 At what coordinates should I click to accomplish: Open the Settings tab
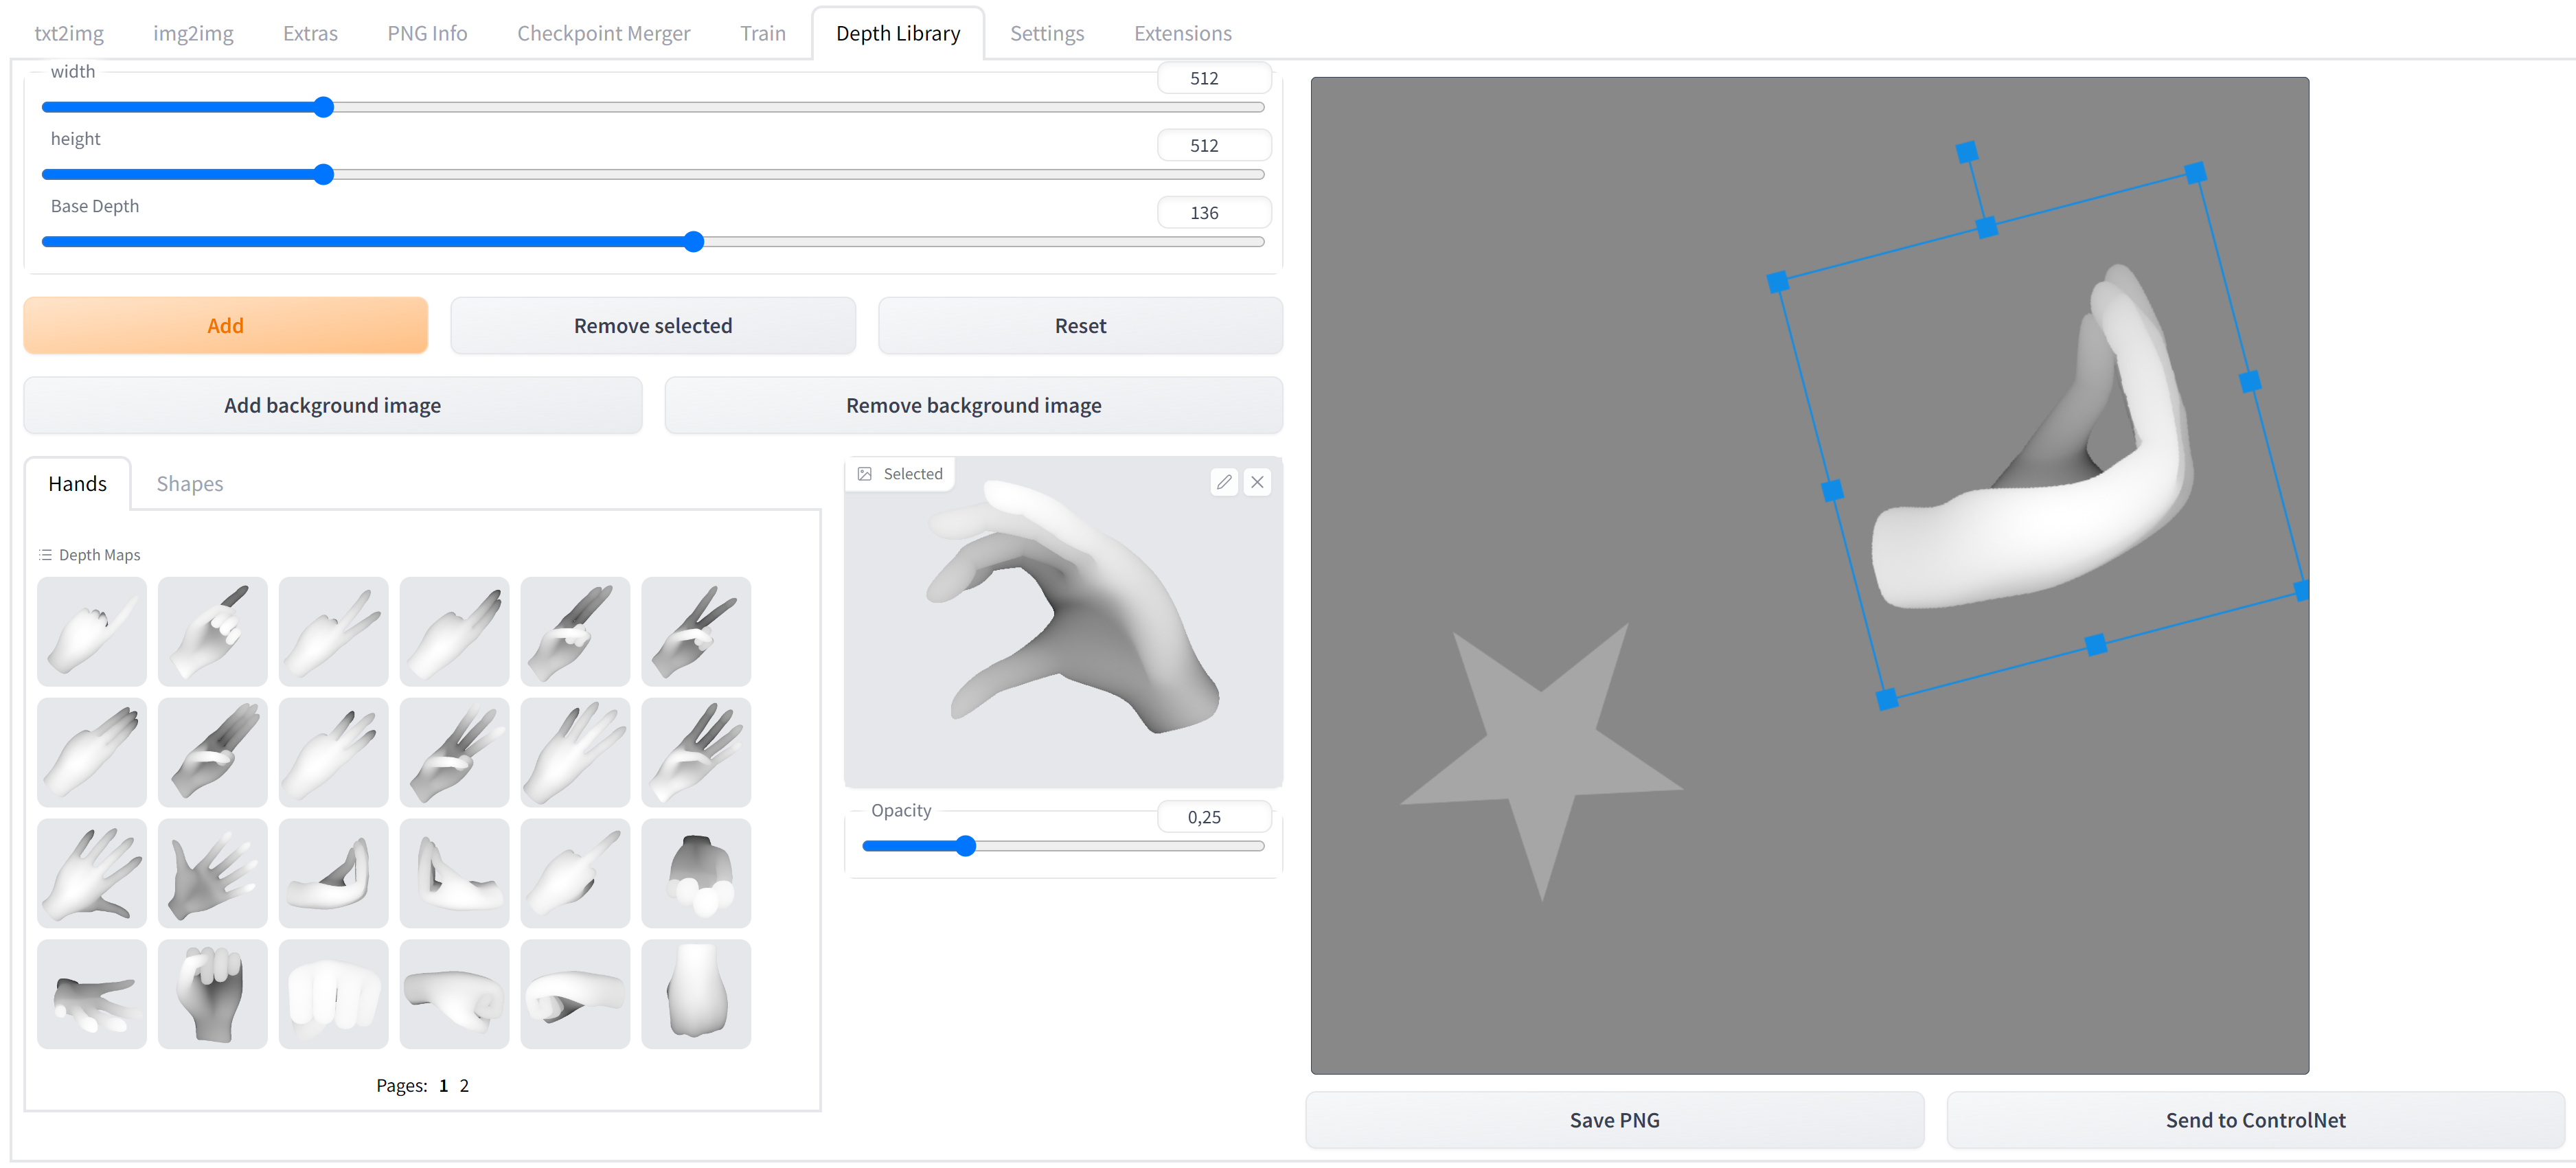click(1046, 33)
